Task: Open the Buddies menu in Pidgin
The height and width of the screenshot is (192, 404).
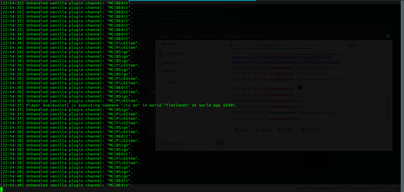Action: 164,36
